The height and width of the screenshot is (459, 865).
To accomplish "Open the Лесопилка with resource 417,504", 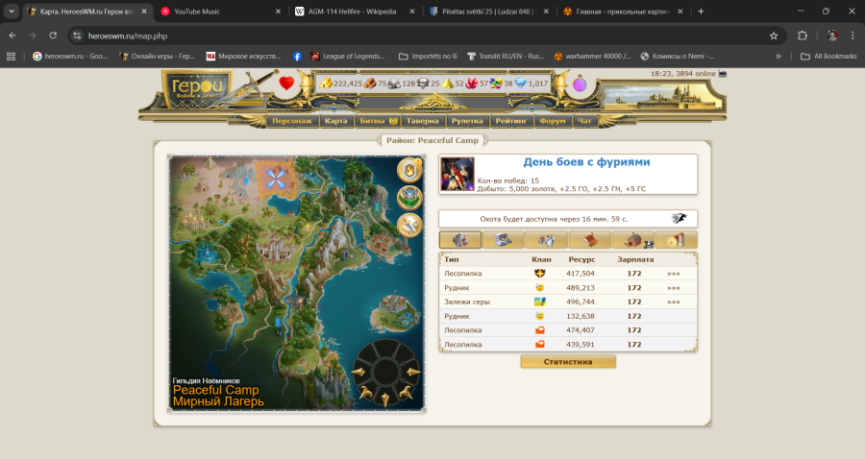I will [463, 274].
